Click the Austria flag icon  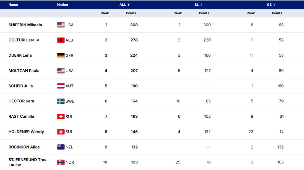[61, 86]
